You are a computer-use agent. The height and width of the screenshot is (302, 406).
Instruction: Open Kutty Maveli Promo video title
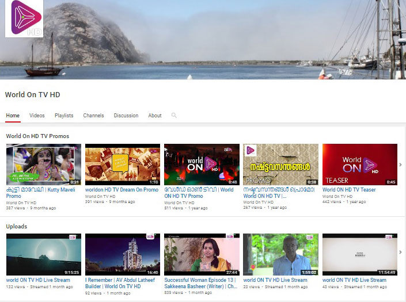point(41,193)
